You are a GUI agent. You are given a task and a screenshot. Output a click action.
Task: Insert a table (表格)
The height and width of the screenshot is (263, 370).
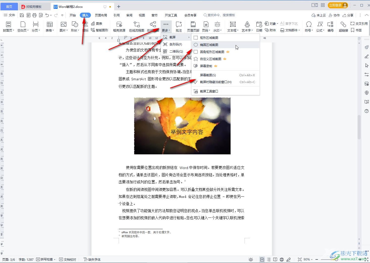click(50, 27)
